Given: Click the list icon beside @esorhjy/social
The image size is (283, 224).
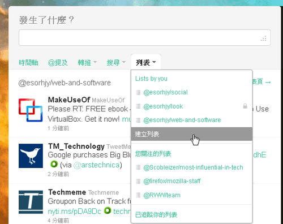Looking at the screenshot, I should click(138, 92).
